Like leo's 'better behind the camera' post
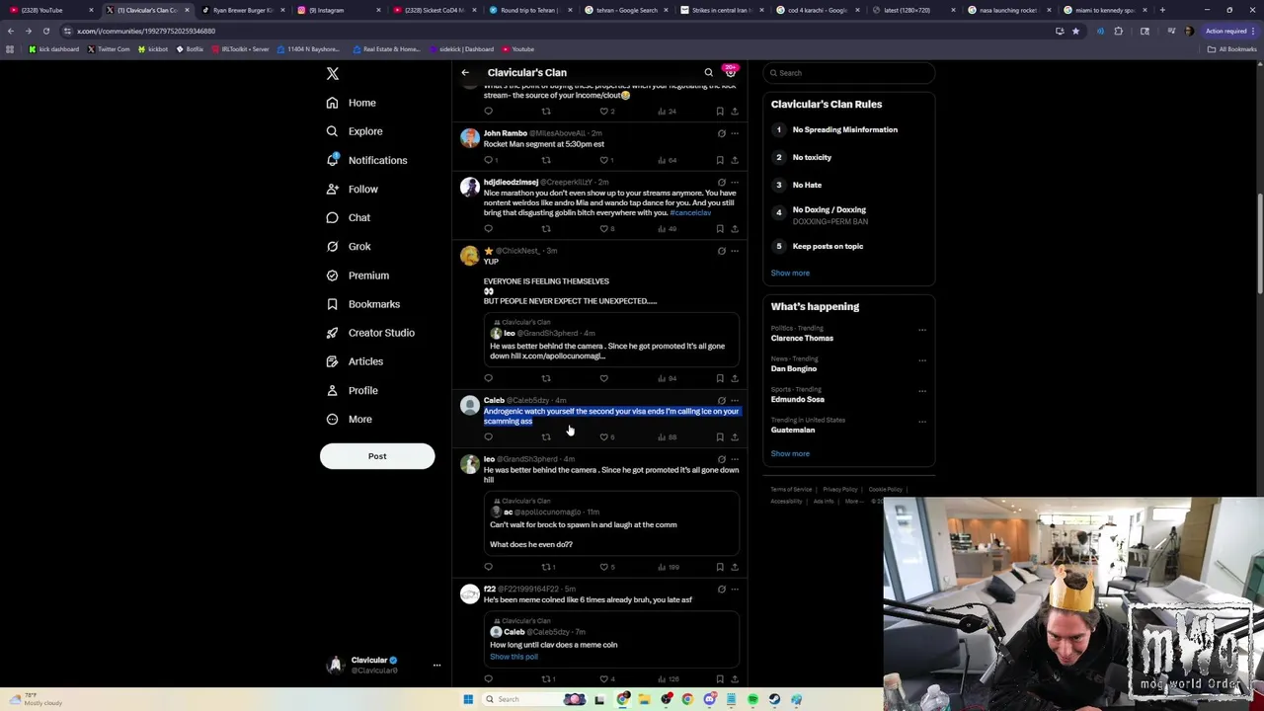 (604, 567)
